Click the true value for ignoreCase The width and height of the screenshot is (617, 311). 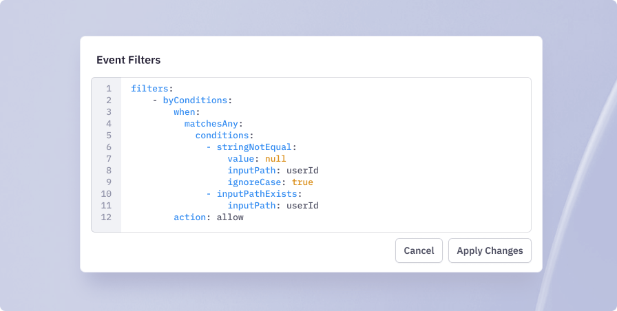[x=302, y=182]
